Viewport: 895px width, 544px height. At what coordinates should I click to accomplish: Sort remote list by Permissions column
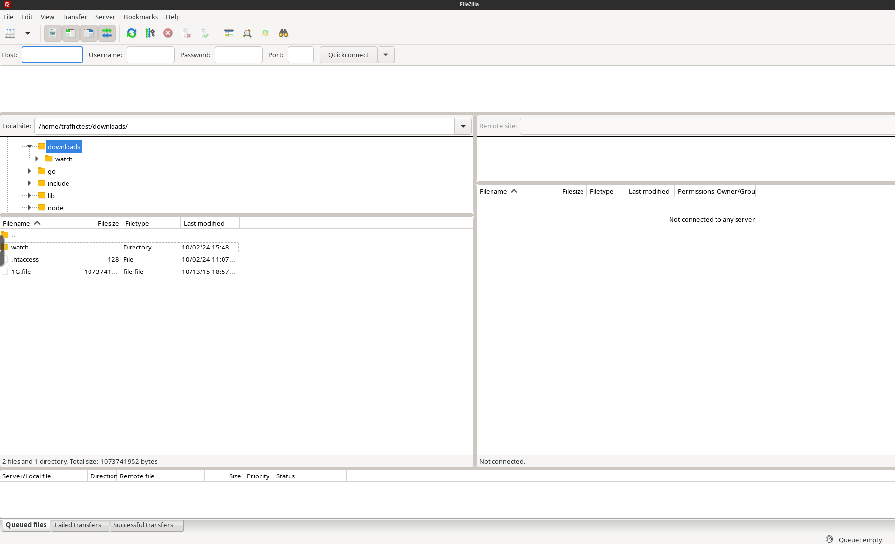[x=694, y=191]
